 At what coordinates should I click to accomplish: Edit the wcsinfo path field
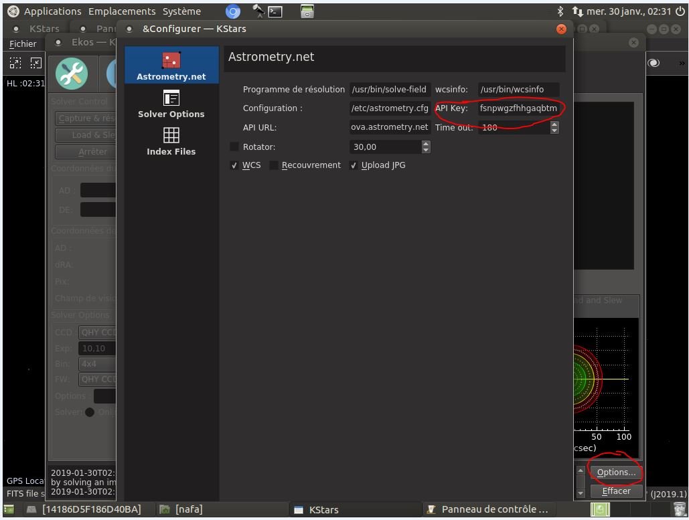point(518,89)
